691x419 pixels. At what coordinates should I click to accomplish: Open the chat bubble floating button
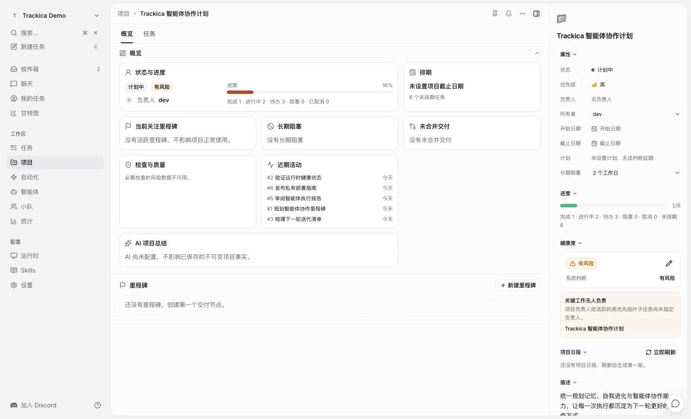click(675, 403)
